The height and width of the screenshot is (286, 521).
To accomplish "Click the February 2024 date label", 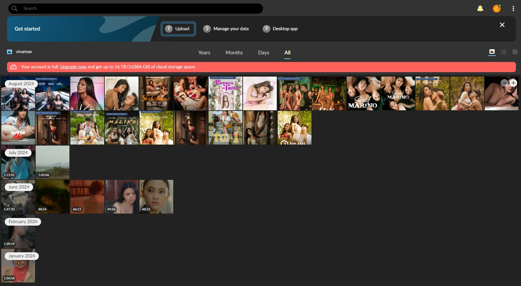I will point(23,222).
